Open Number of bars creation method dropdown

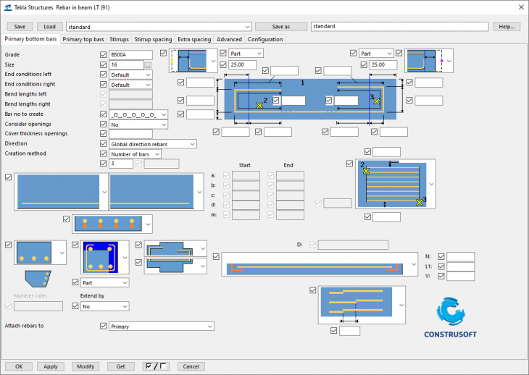pos(135,154)
